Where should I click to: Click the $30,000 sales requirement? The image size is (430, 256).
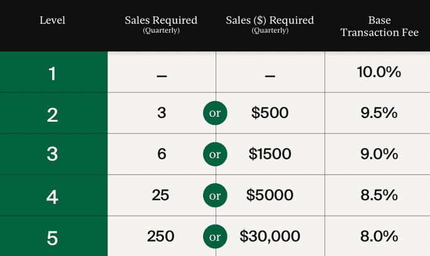click(x=270, y=237)
